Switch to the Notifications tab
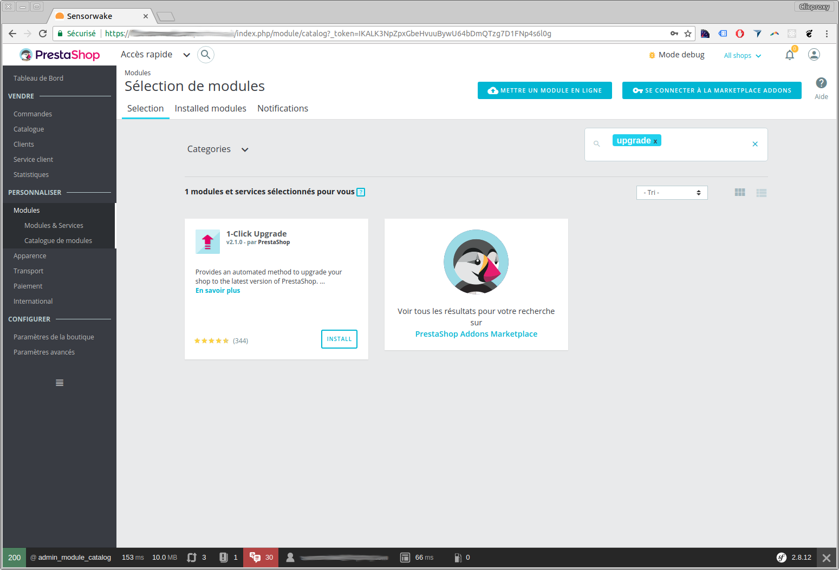Screen dimensions: 839x570 click(283, 109)
